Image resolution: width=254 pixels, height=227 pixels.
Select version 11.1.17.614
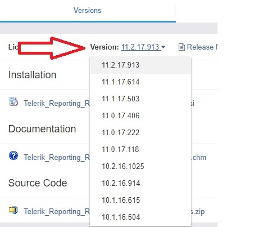pyautogui.click(x=140, y=82)
